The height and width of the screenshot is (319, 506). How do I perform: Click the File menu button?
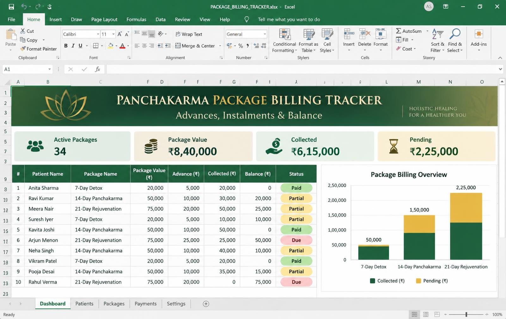coord(11,19)
